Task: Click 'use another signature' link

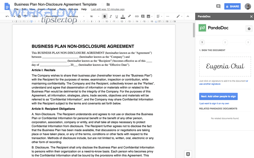Action: (x=210, y=84)
